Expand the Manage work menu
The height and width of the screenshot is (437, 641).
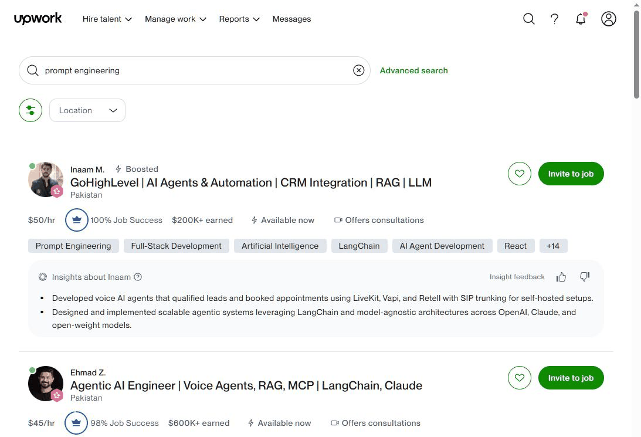[175, 19]
